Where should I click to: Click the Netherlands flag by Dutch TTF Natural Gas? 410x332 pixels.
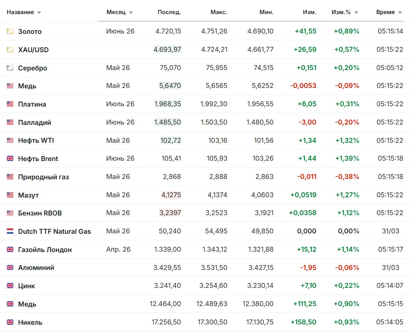coord(10,231)
